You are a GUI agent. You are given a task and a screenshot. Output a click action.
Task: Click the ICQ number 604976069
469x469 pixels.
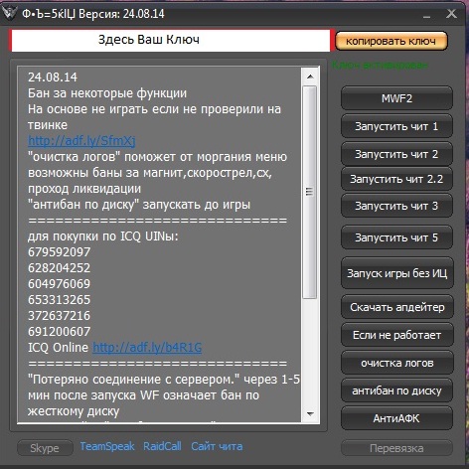click(59, 284)
